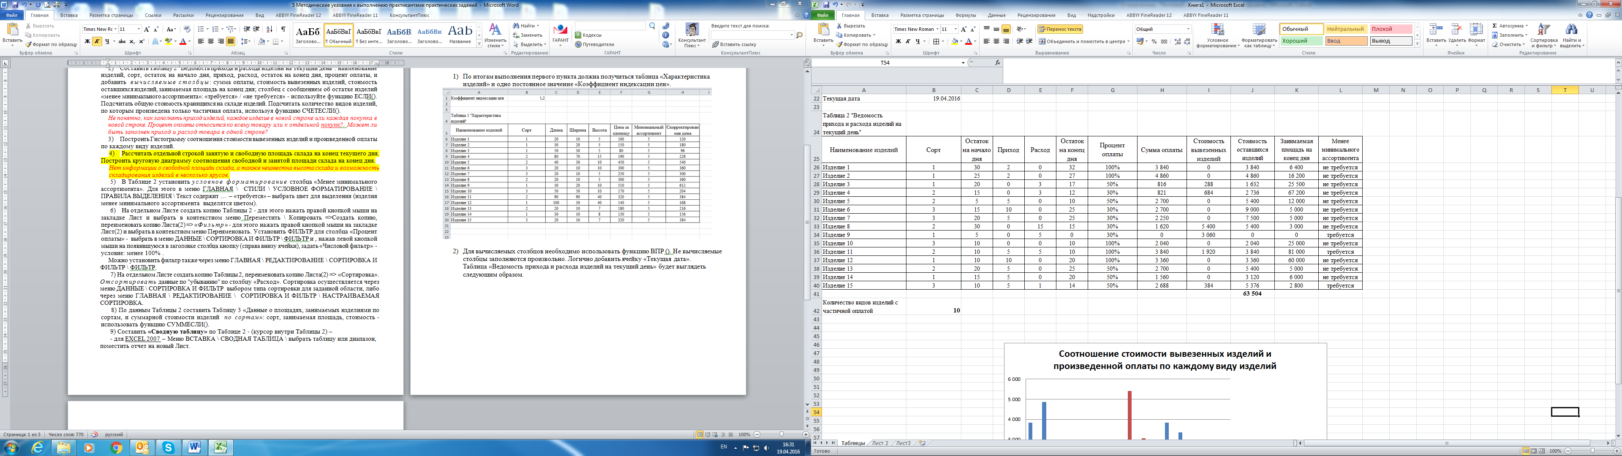This screenshot has height=456, width=1622.
Task: Click the Excel save icon
Action: [825, 4]
